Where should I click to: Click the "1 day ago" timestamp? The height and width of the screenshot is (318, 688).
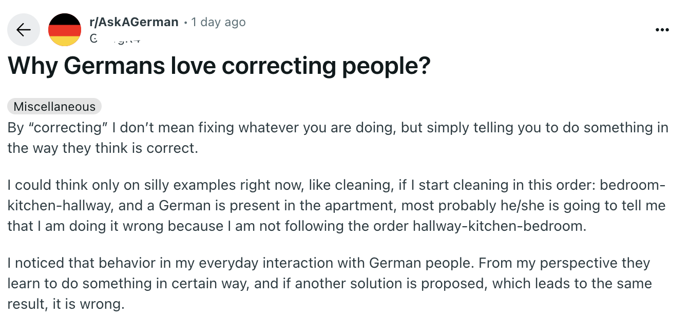click(218, 22)
